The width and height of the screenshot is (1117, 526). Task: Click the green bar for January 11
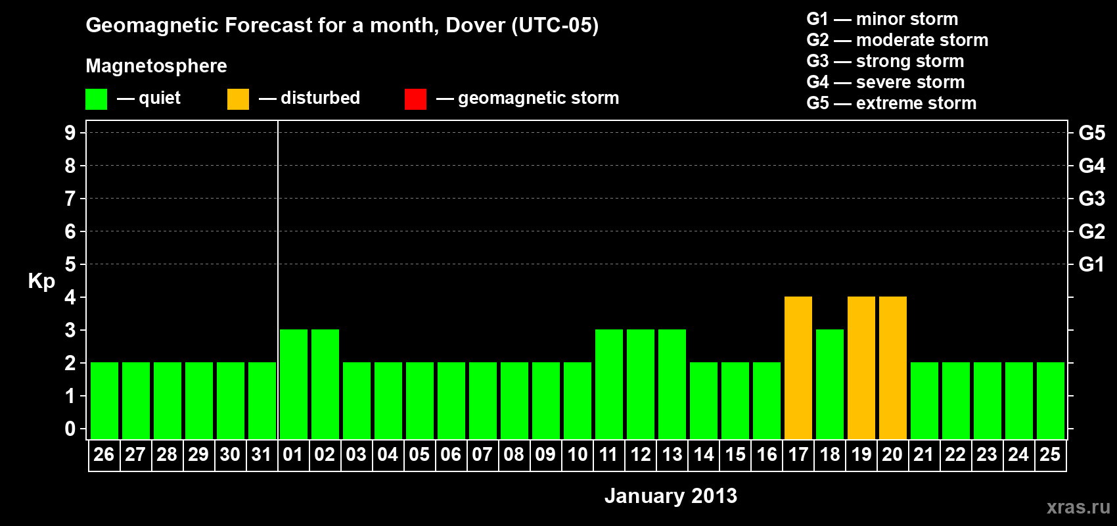tap(609, 384)
